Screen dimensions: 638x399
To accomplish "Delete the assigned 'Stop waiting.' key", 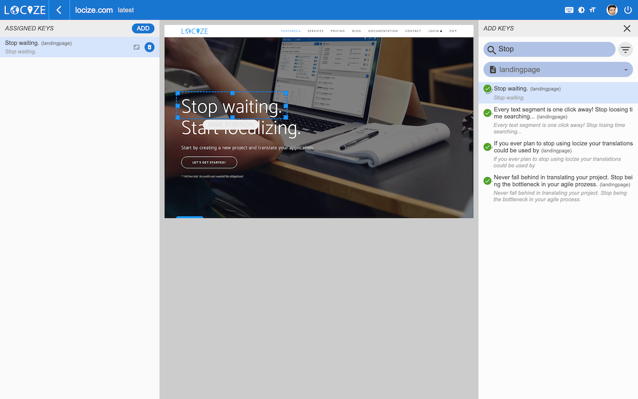I will [x=149, y=47].
